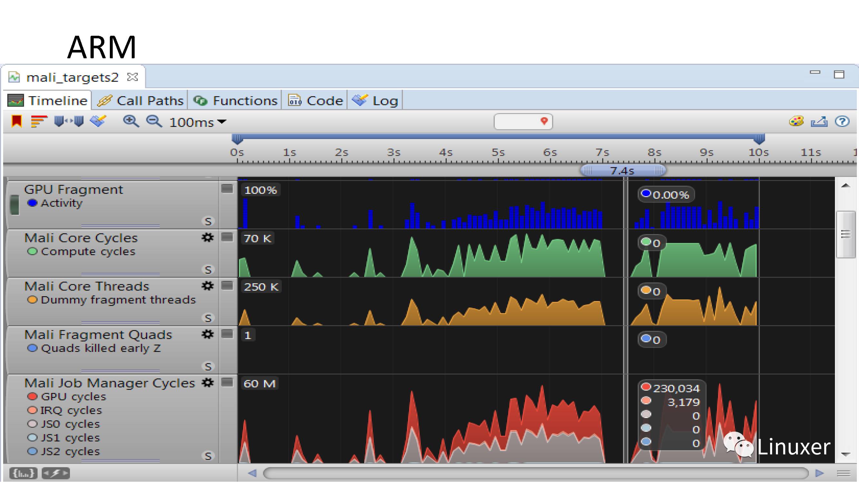Open Mali Job Manager Cycles settings gear

207,382
